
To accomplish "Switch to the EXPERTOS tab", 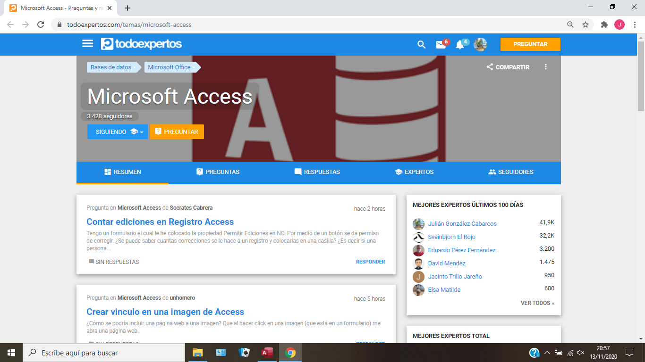I will coord(414,172).
